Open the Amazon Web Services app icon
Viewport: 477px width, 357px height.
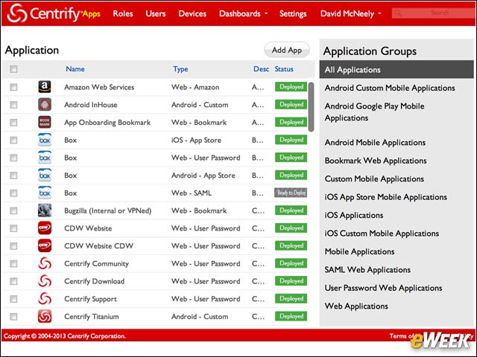click(x=45, y=87)
